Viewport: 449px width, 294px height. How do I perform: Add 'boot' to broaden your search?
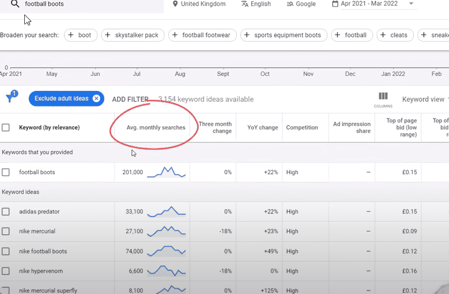[x=81, y=35]
